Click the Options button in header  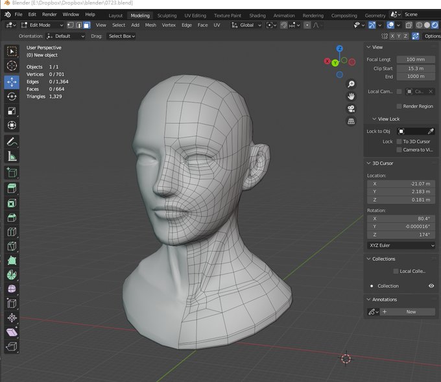[432, 36]
